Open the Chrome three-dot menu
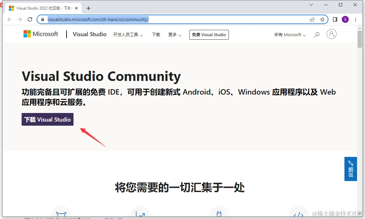The height and width of the screenshot is (219, 365). pos(355,19)
